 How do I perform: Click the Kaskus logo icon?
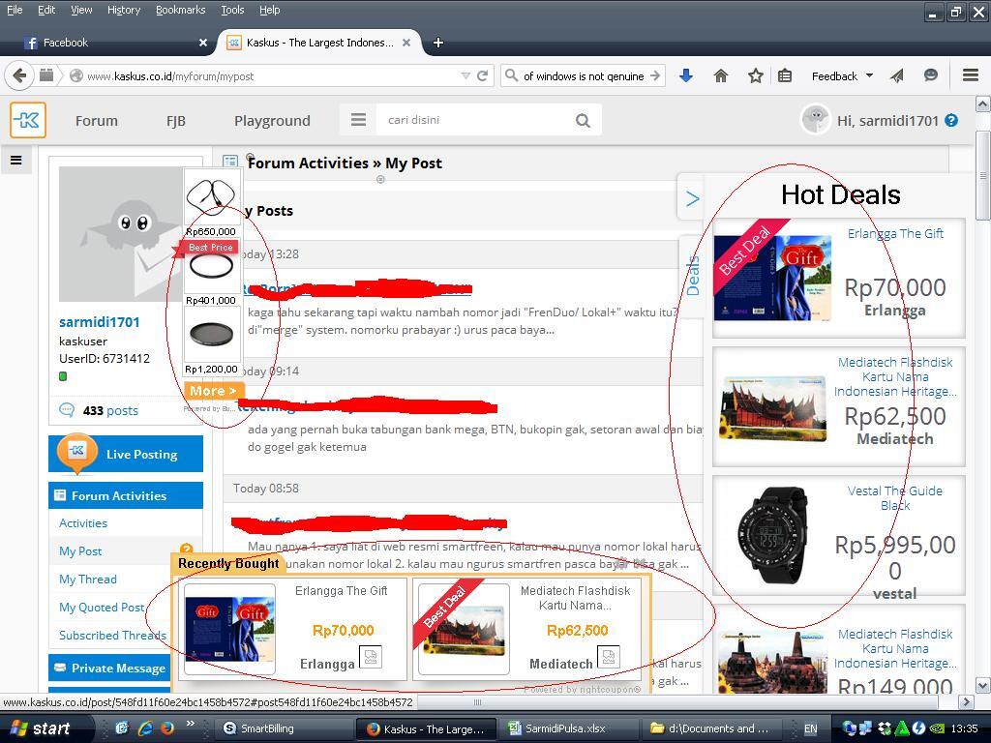tap(28, 120)
